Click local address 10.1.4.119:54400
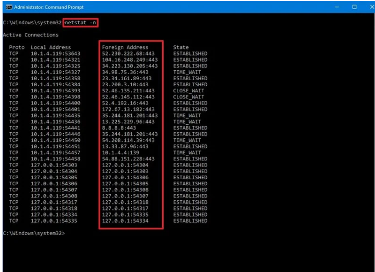375x272 pixels. coord(56,103)
